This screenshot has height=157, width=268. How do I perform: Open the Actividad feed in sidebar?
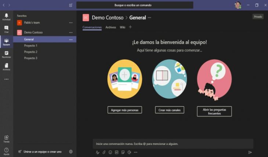[x=6, y=17]
